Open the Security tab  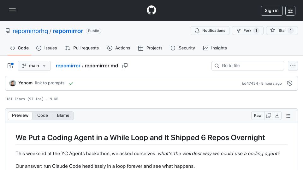183,48
